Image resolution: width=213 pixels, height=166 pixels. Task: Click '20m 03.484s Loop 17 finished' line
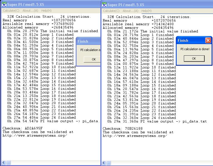41,92
